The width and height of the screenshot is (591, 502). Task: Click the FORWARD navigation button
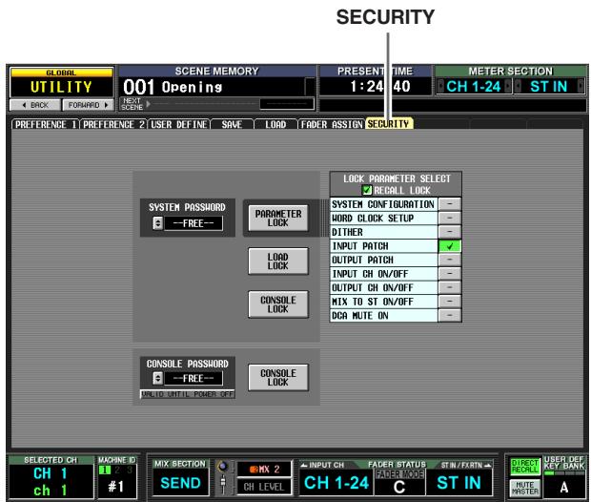[x=88, y=105]
